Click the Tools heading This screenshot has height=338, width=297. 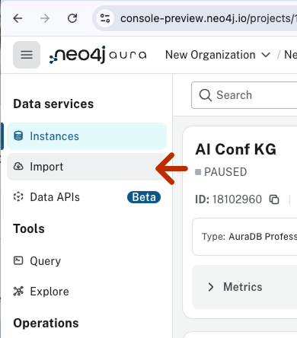coord(29,228)
